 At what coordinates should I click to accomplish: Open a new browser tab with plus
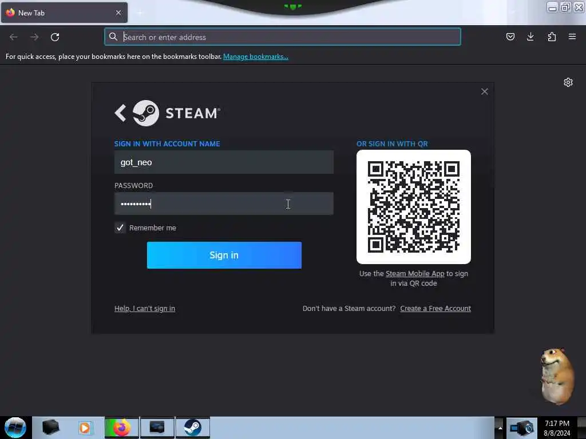[140, 13]
